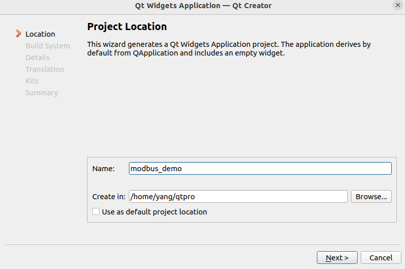Cancel the project wizard
This screenshot has width=405, height=269.
pyautogui.click(x=381, y=258)
